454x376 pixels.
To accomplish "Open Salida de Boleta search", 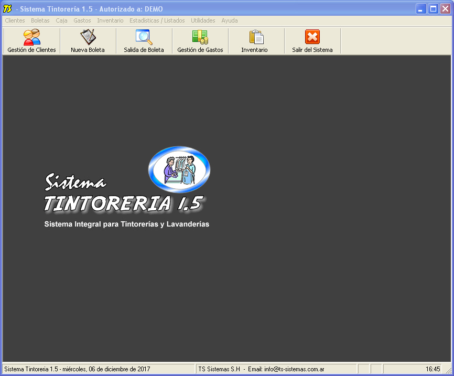I will click(144, 41).
